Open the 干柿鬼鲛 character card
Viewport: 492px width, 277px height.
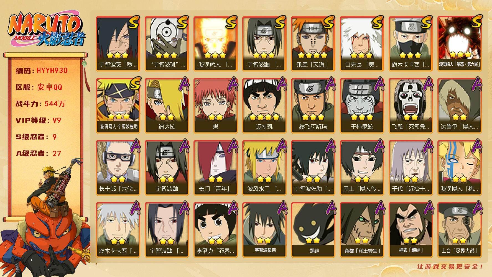click(x=362, y=106)
